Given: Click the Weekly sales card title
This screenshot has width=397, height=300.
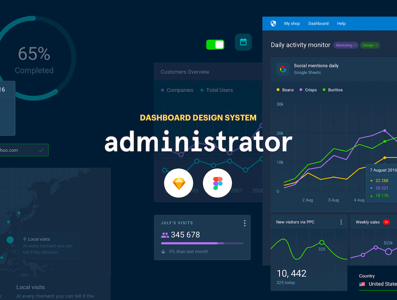Looking at the screenshot, I should click(x=368, y=222).
